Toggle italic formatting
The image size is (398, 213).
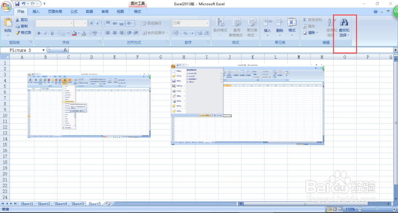tap(45, 33)
